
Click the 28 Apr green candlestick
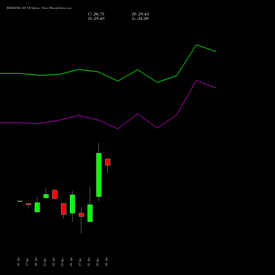[90, 213]
